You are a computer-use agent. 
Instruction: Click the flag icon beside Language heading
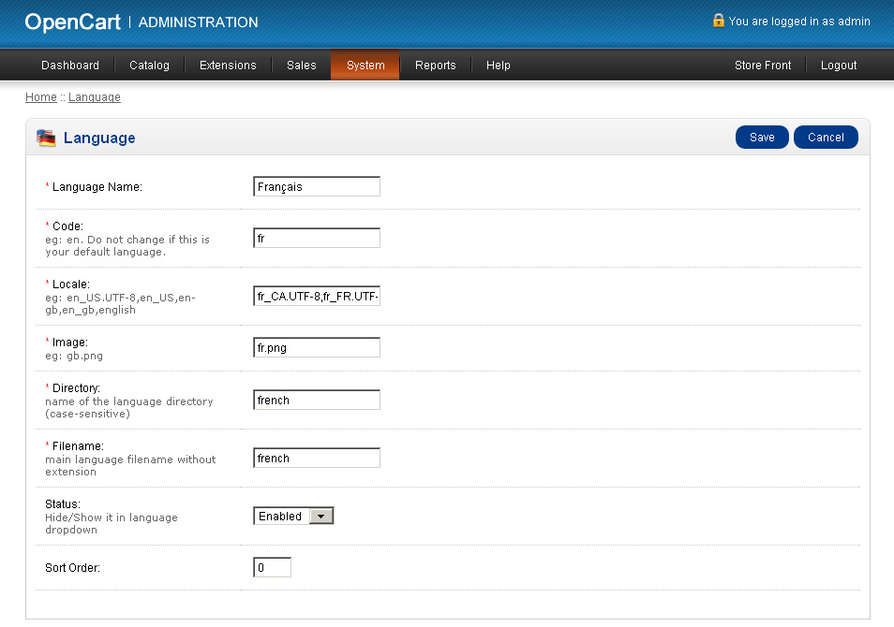tap(46, 139)
